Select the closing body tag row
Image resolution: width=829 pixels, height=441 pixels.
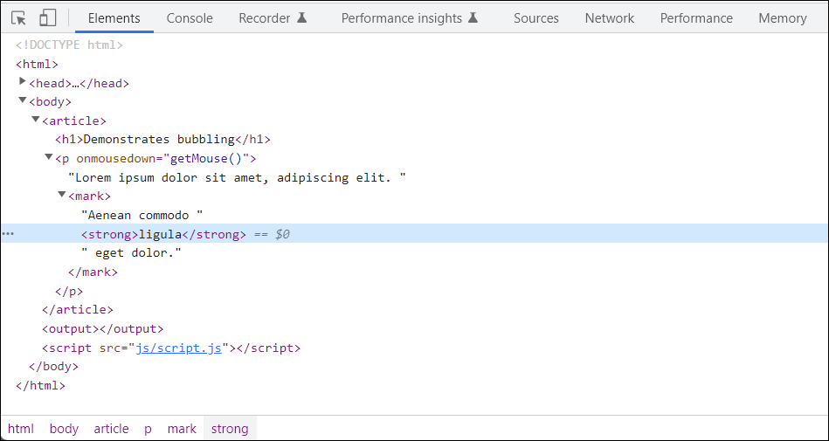click(x=53, y=367)
